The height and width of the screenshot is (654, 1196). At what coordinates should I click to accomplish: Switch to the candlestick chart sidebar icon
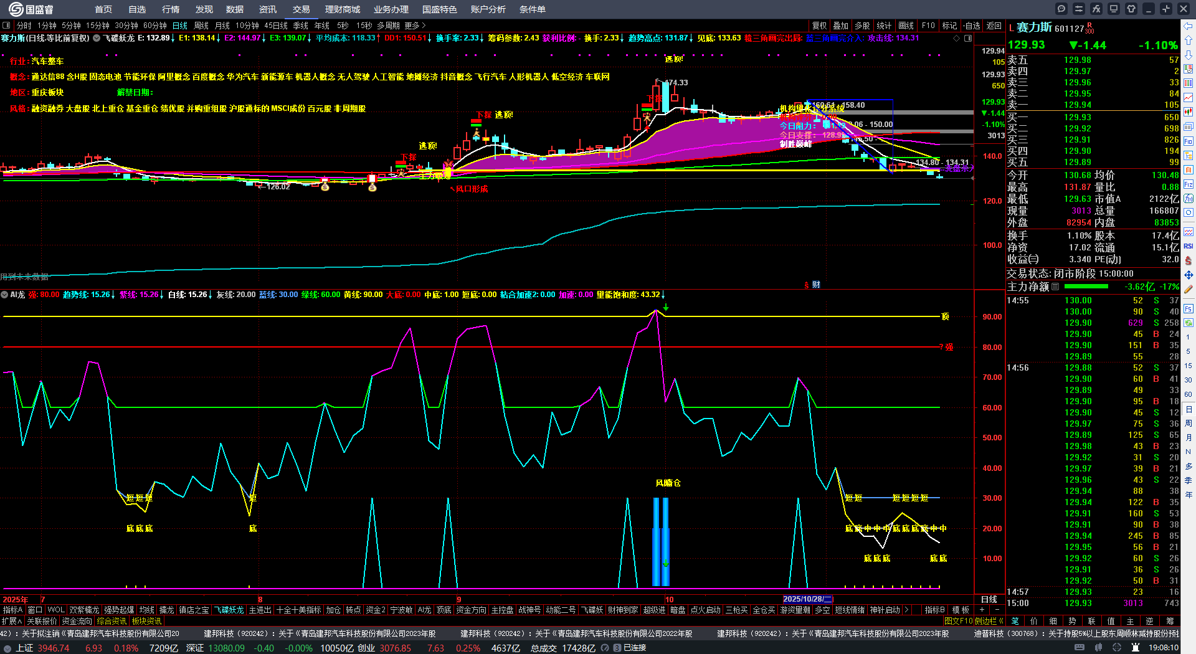pyautogui.click(x=1189, y=112)
